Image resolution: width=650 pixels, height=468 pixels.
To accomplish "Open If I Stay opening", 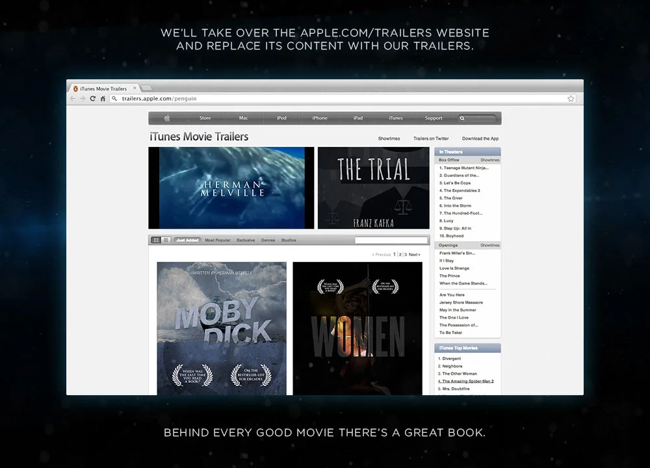I will (447, 261).
